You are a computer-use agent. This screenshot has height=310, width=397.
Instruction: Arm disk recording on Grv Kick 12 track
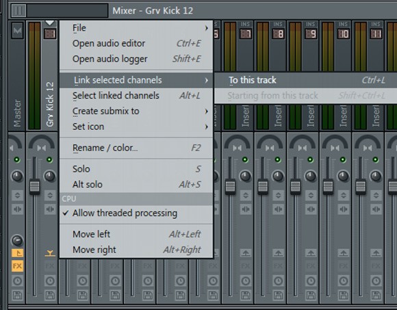[x=50, y=296]
